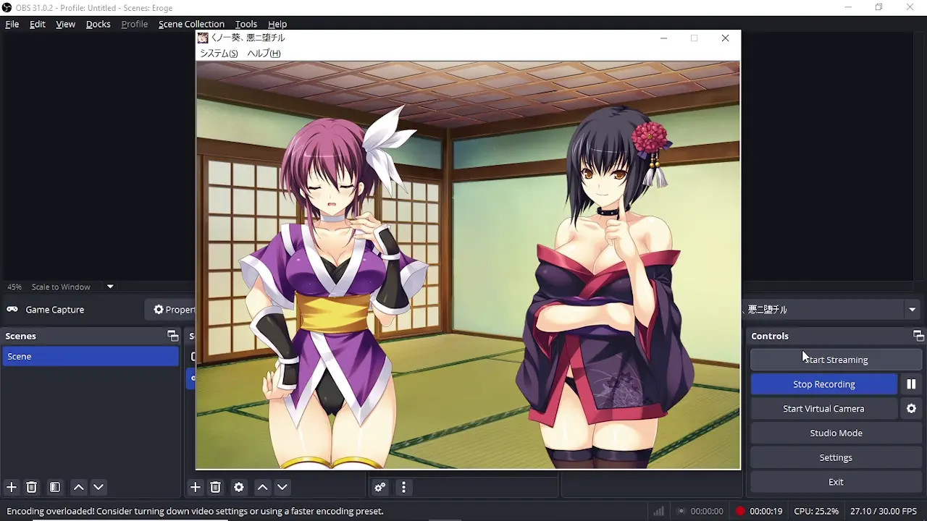Click the game window title icon
Viewport: 927px width, 521px height.
[203, 38]
